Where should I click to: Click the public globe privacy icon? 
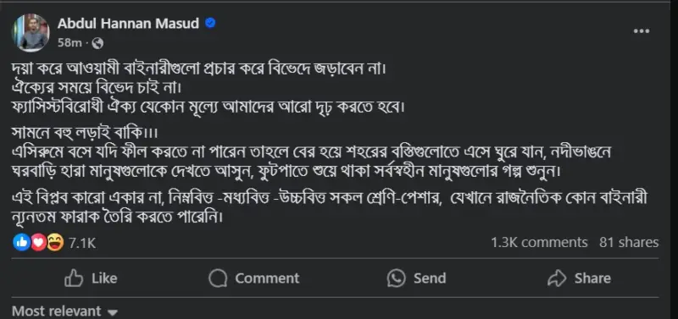(97, 43)
